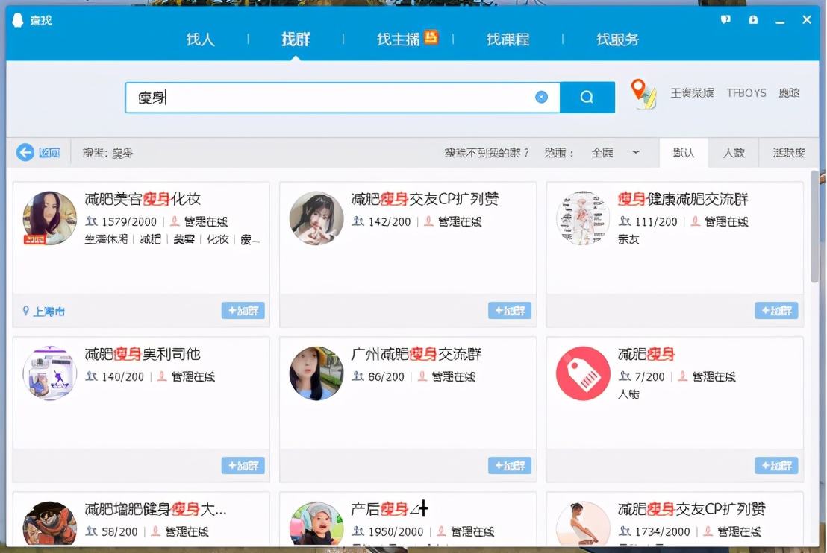Screen dimensions: 827x553
Task: Switch to the 找课程 tab
Action: [x=508, y=39]
